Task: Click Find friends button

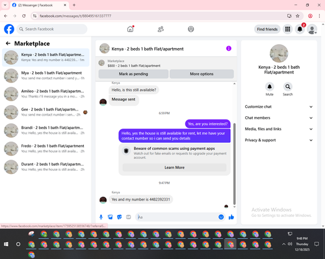Action: pos(267,29)
